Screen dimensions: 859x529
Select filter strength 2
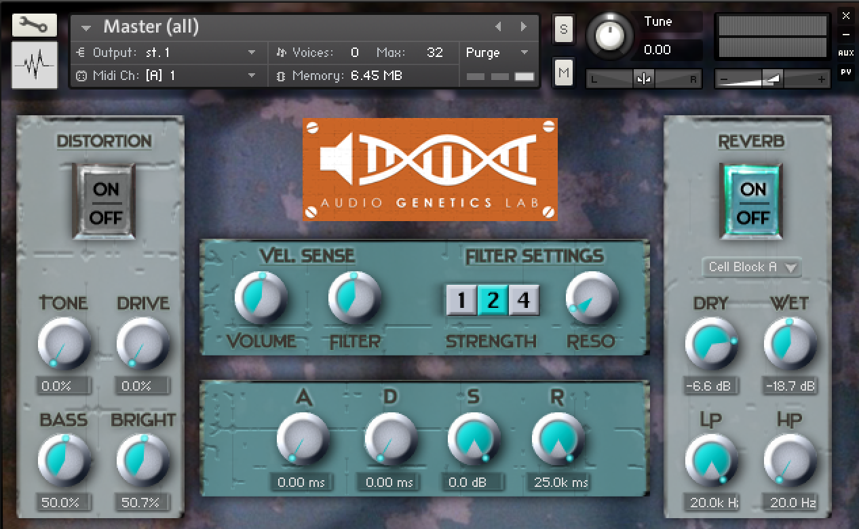point(493,300)
